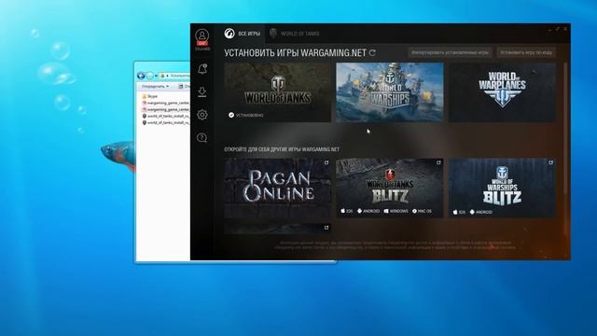Close the Game Center window

point(565,29)
